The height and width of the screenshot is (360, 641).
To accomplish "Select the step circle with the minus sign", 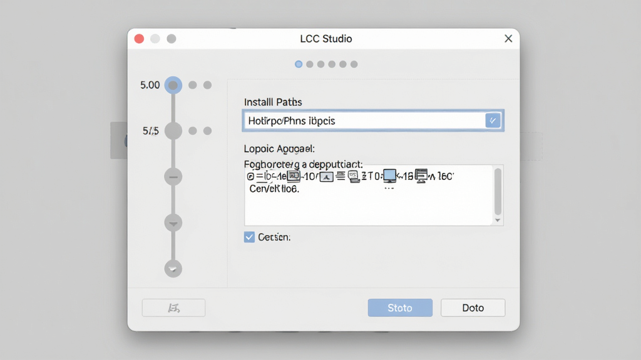I will coord(173,177).
